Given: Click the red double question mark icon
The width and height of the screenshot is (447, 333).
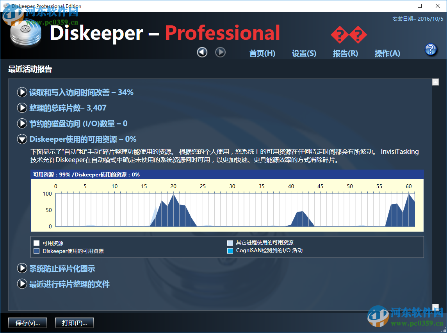Looking at the screenshot, I should point(349,35).
